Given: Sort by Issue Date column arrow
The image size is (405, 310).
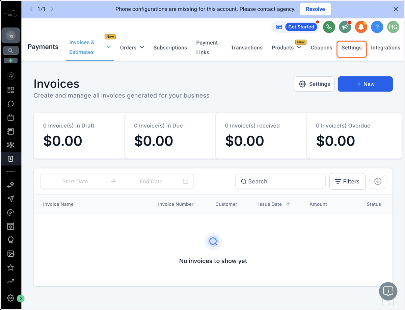Looking at the screenshot, I should (x=288, y=204).
